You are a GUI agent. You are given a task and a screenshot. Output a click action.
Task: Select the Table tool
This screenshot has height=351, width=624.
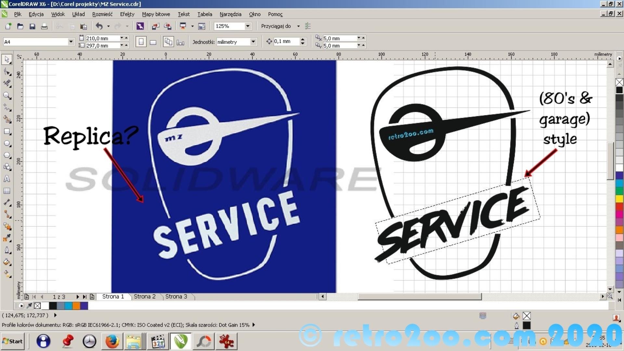pyautogui.click(x=7, y=191)
